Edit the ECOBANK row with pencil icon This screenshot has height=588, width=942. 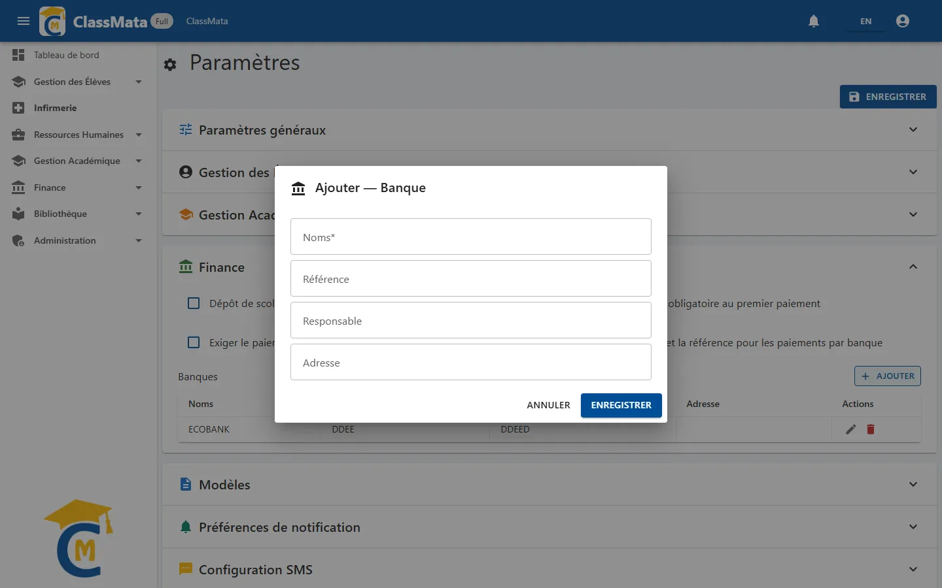(850, 429)
